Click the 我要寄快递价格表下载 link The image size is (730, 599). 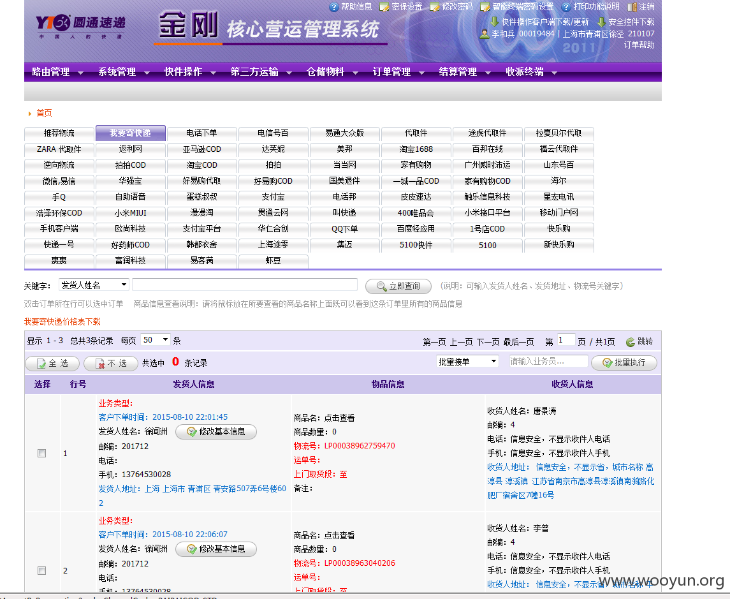[x=62, y=322]
